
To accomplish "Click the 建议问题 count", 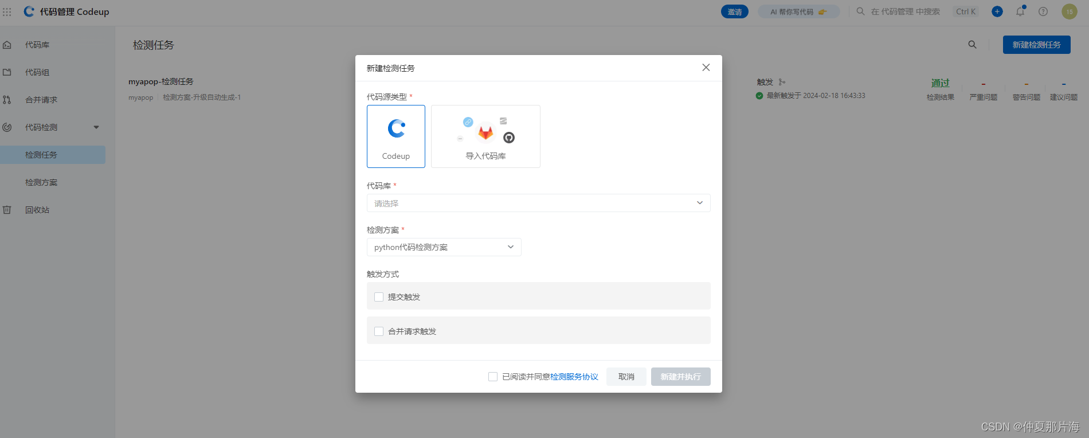I will pyautogui.click(x=1064, y=84).
